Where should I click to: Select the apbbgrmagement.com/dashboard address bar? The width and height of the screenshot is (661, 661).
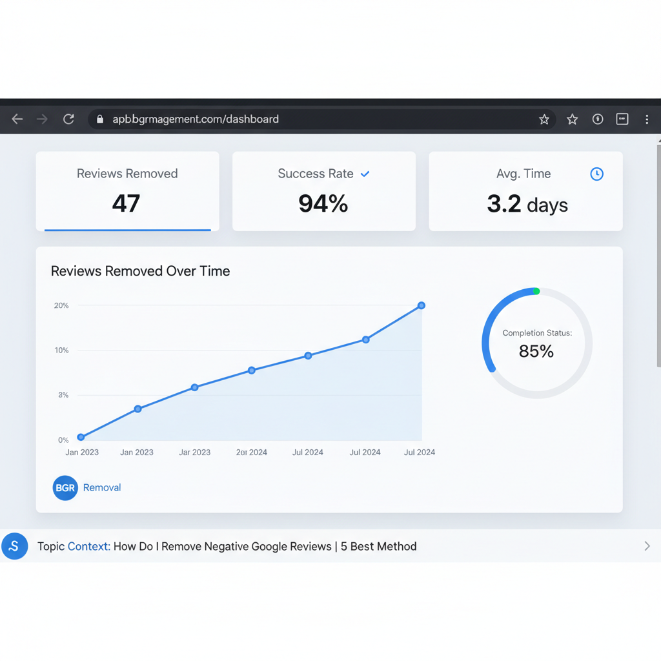pyautogui.click(x=321, y=119)
